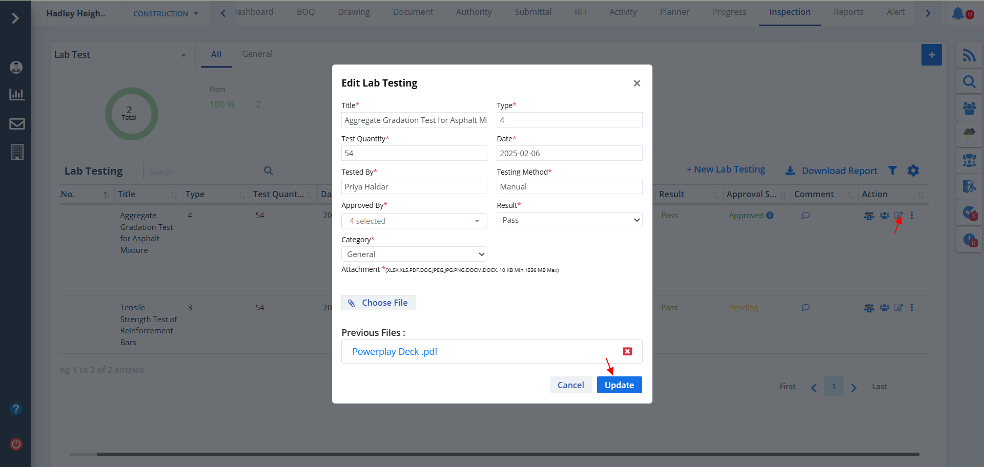The image size is (984, 467).
Task: Expand the Approved By multiselect dropdown
Action: tap(414, 221)
